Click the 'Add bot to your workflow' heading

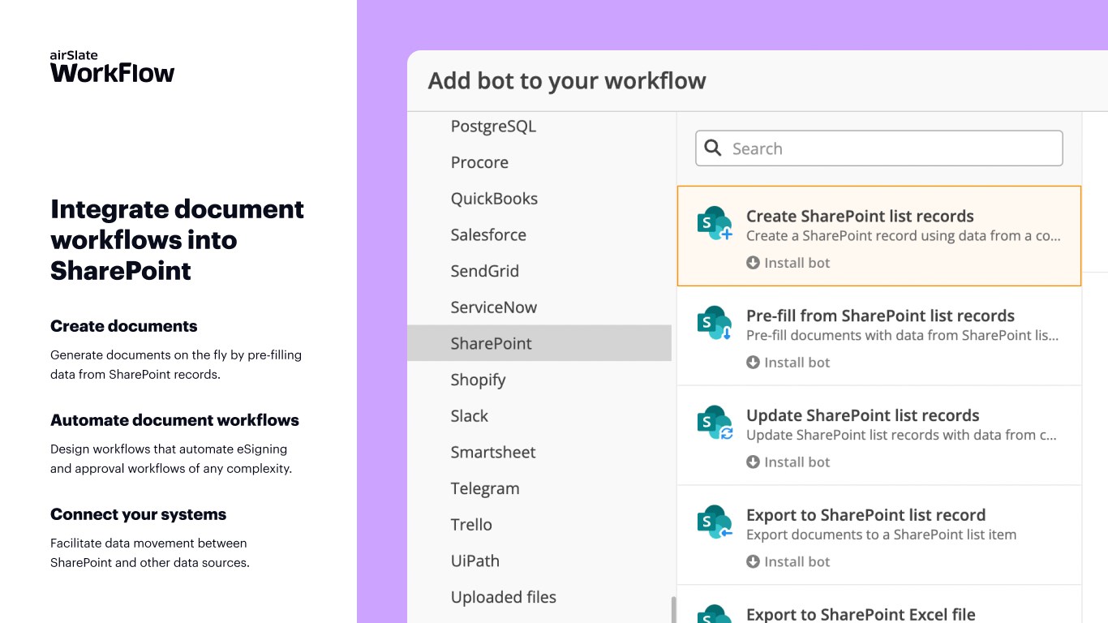[x=567, y=81]
